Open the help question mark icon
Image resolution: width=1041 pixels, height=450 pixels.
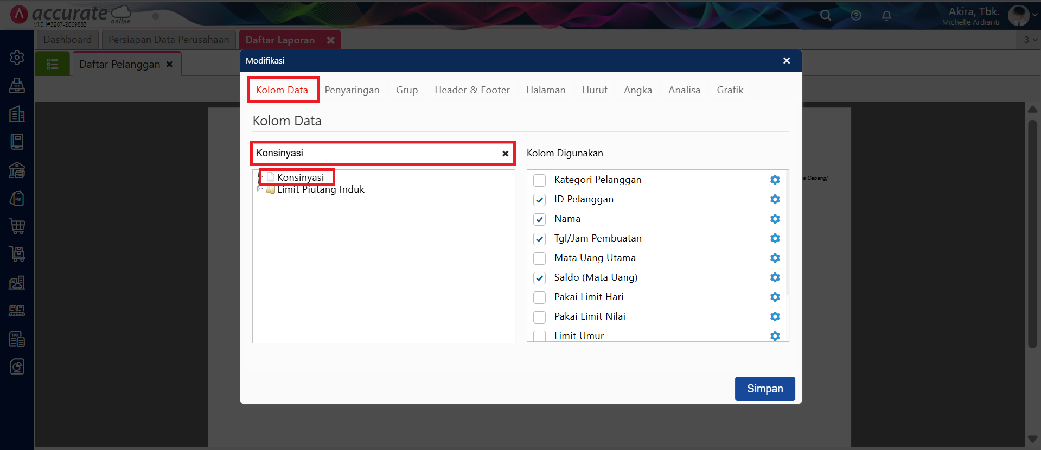pos(856,15)
